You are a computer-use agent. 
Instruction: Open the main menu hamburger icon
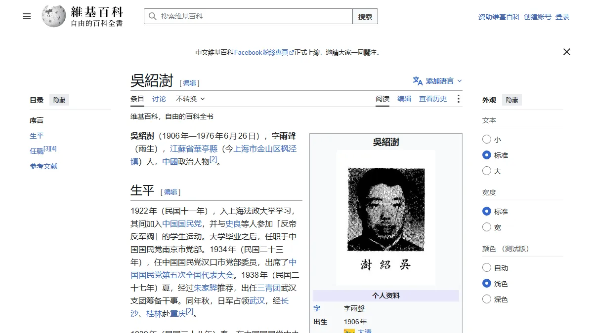27,16
